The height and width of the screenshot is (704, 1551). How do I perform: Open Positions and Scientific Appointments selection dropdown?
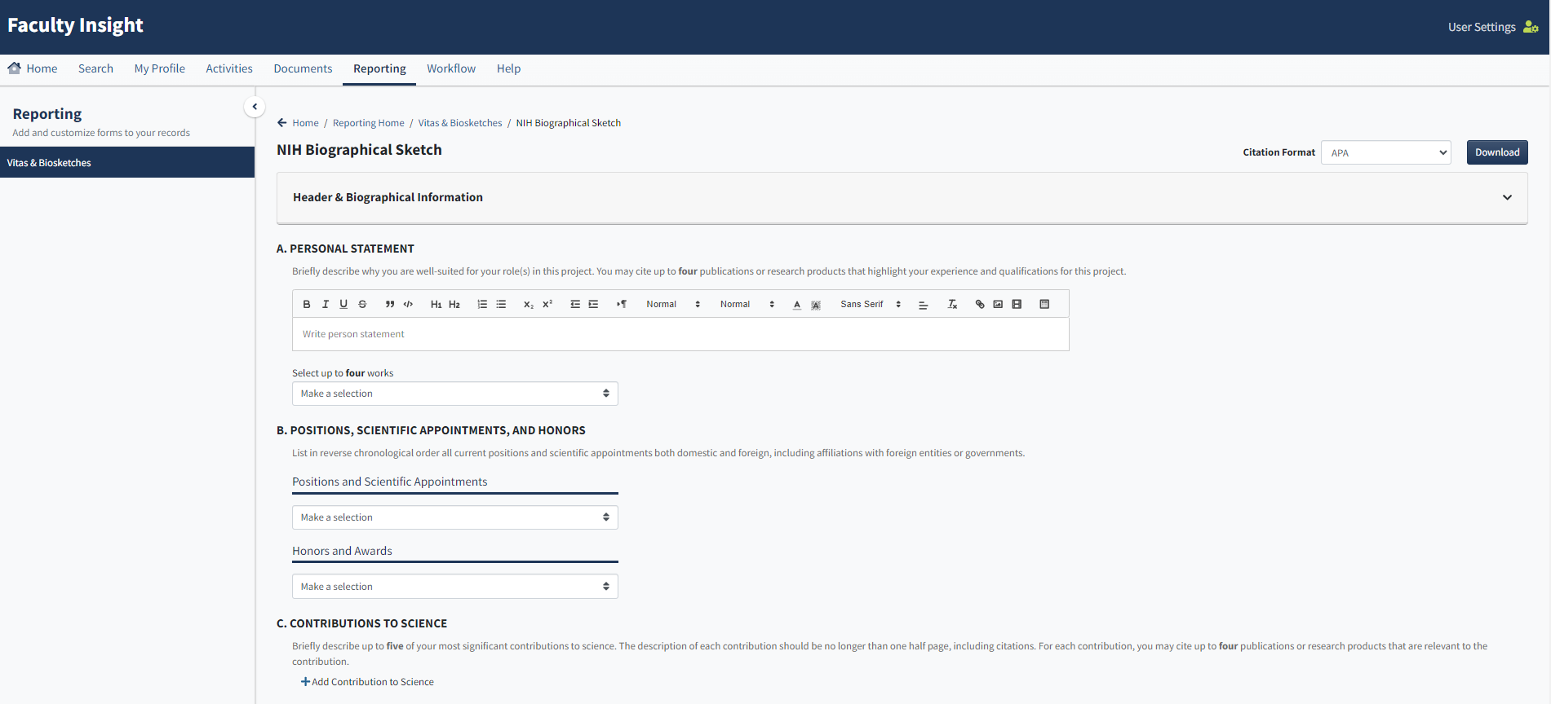(455, 517)
